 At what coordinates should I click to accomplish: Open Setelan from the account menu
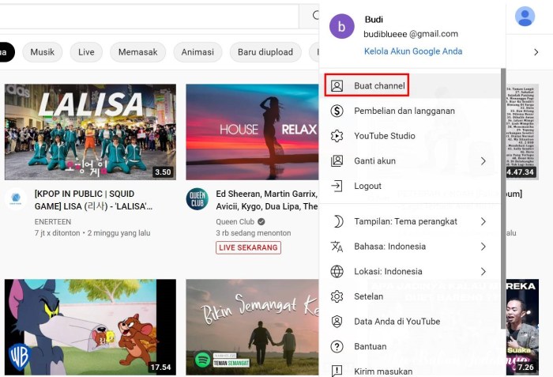(x=410, y=296)
